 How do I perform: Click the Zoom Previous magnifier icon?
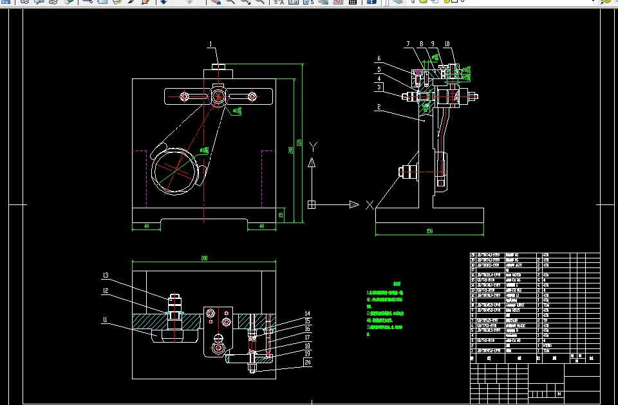click(x=259, y=2)
